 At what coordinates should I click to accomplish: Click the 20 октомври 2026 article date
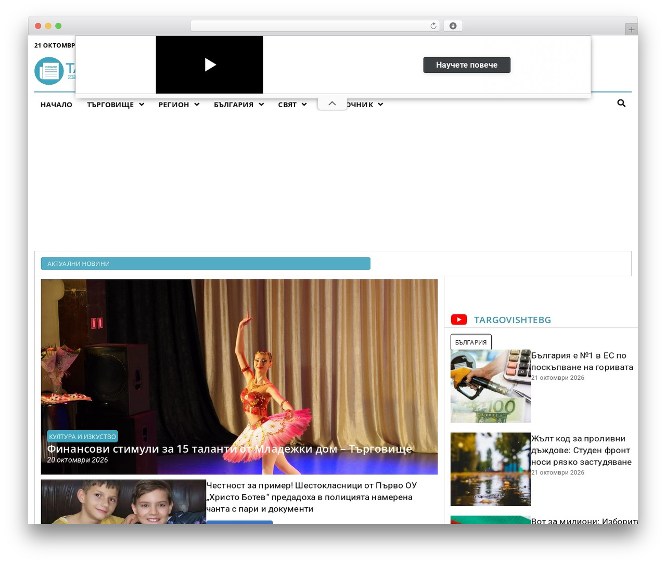pyautogui.click(x=78, y=460)
